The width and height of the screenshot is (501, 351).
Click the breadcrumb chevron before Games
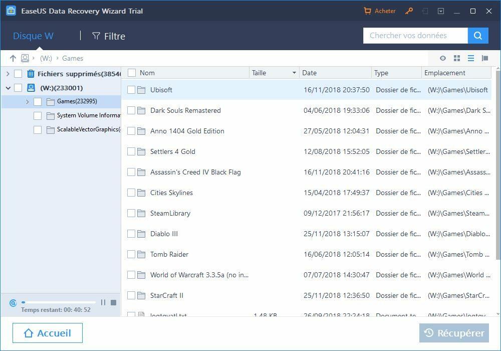coord(58,58)
